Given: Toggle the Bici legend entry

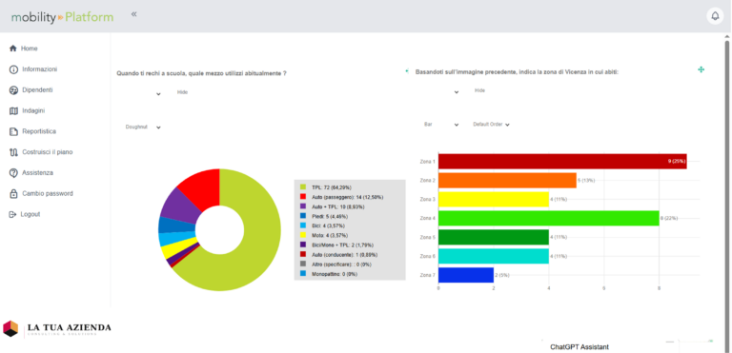Looking at the screenshot, I should [323, 226].
